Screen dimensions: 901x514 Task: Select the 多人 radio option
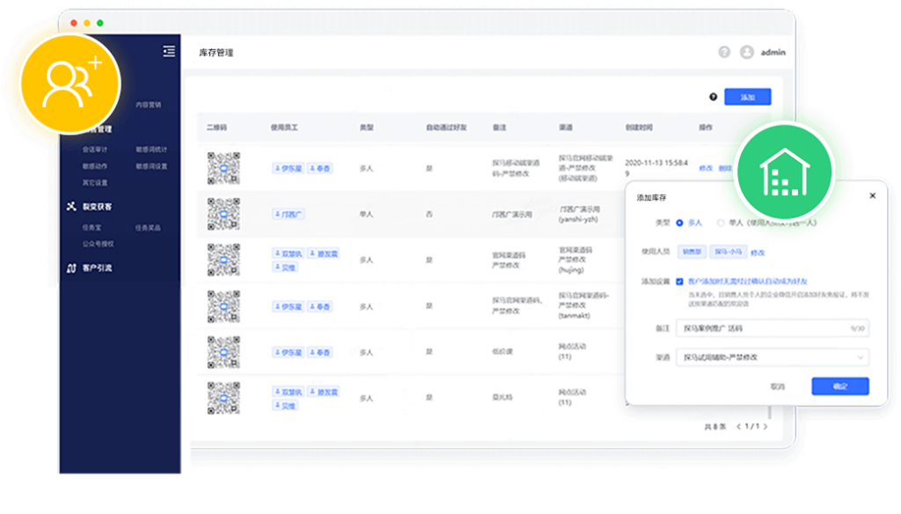[x=679, y=223]
